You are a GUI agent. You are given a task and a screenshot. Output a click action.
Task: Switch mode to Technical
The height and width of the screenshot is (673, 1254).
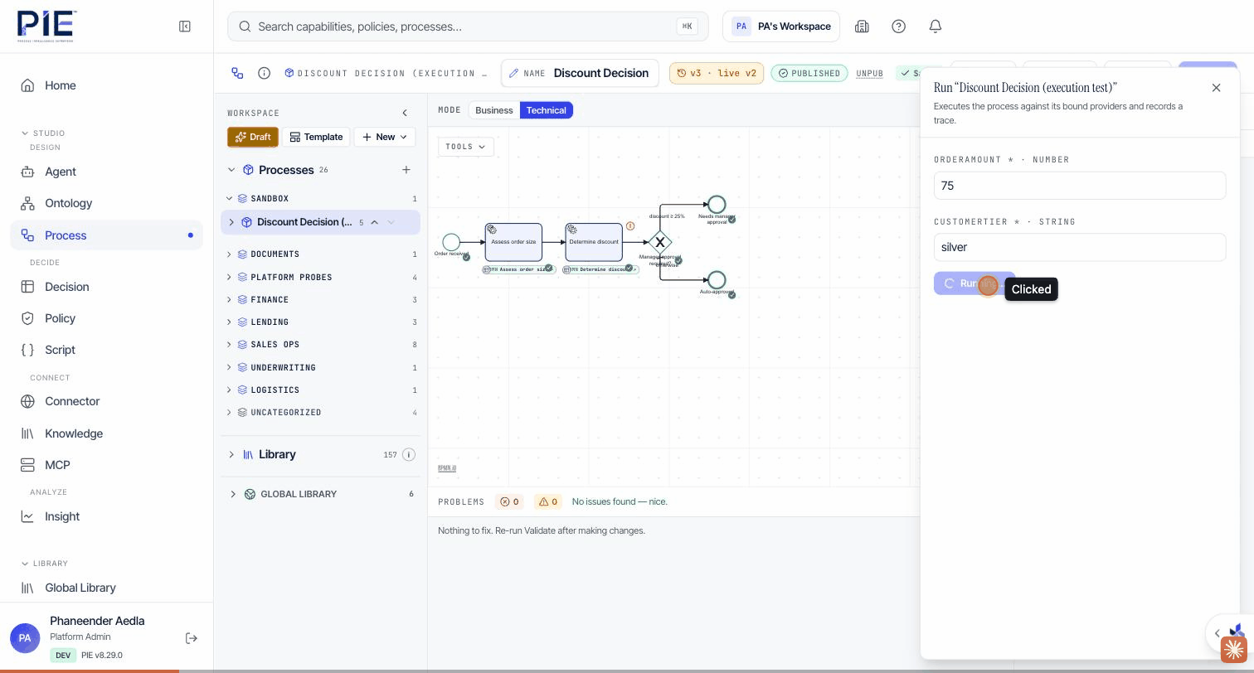(x=546, y=110)
